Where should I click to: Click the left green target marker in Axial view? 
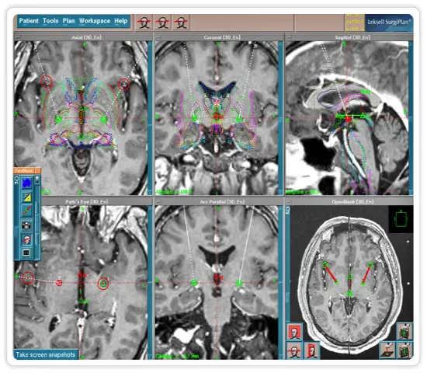(58, 120)
